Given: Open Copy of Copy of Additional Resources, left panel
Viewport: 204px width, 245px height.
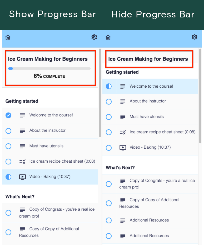Looking at the screenshot, I should (50, 232).
